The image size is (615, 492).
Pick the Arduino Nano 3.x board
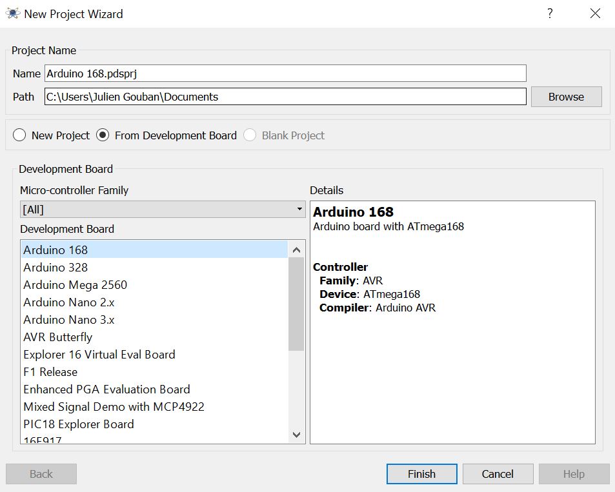tap(69, 319)
